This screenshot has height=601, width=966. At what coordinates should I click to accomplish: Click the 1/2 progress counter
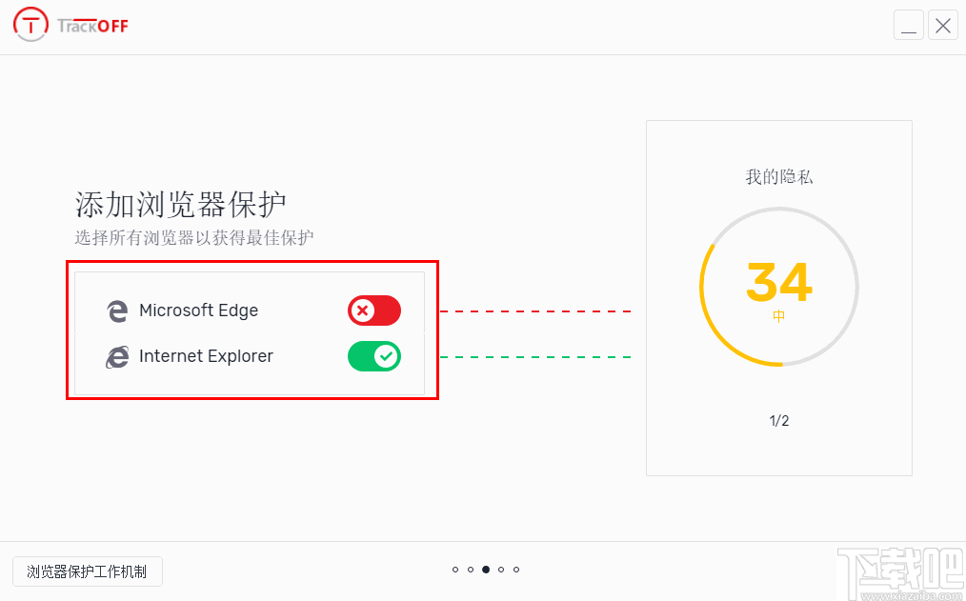779,421
